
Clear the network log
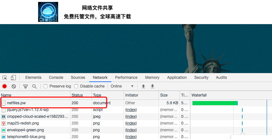point(14,86)
